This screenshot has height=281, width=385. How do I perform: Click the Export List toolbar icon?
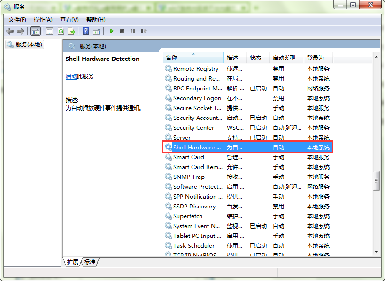point(71,31)
